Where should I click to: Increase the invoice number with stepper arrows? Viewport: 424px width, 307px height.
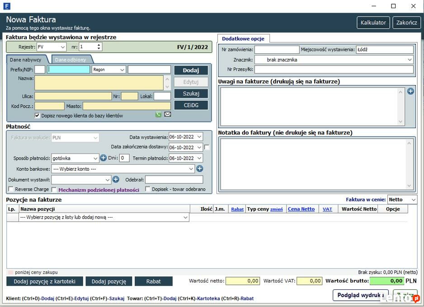click(99, 45)
